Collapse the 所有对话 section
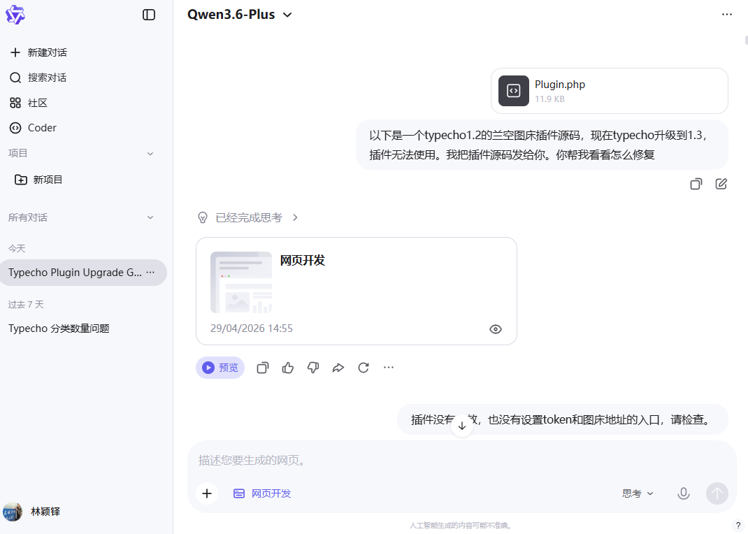 tap(150, 217)
